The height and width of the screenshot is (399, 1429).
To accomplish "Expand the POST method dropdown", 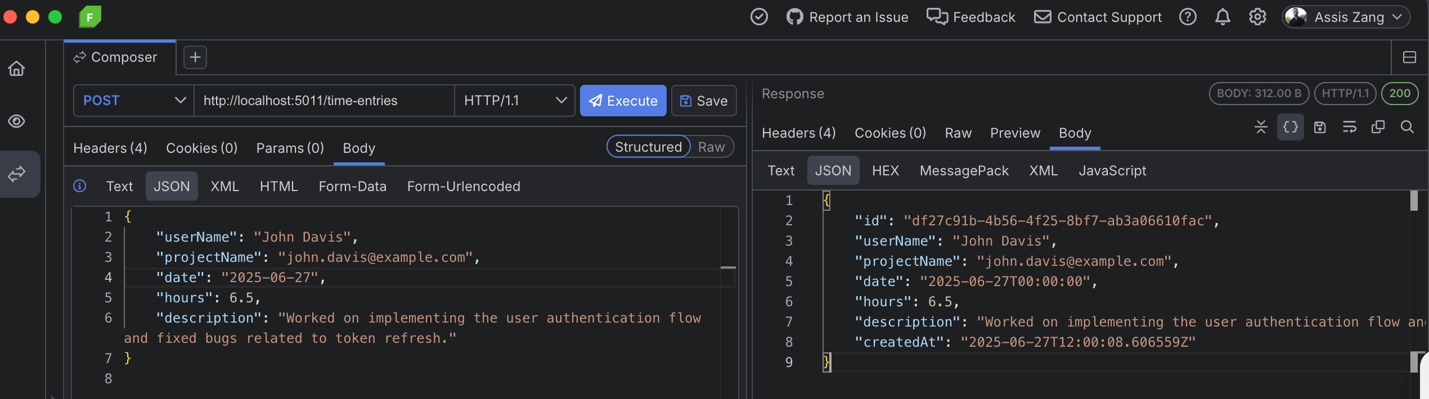I will [x=134, y=101].
